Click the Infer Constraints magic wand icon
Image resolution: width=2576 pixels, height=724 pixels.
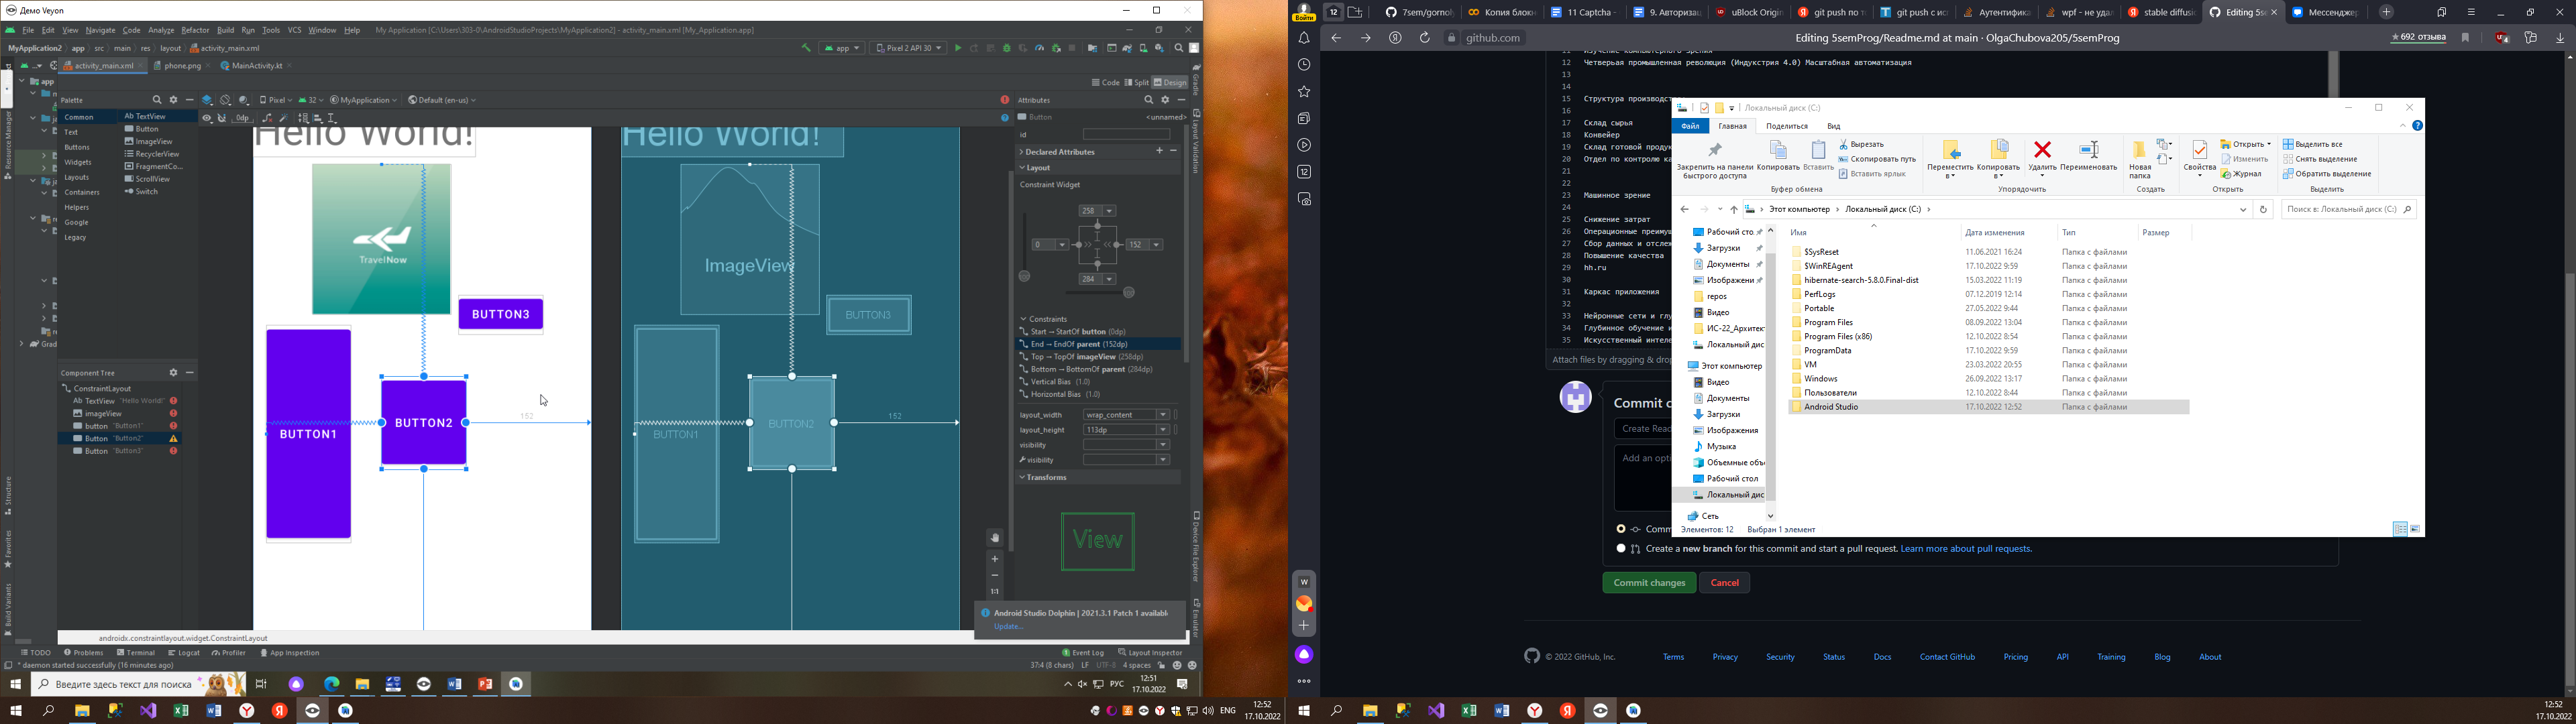click(284, 118)
